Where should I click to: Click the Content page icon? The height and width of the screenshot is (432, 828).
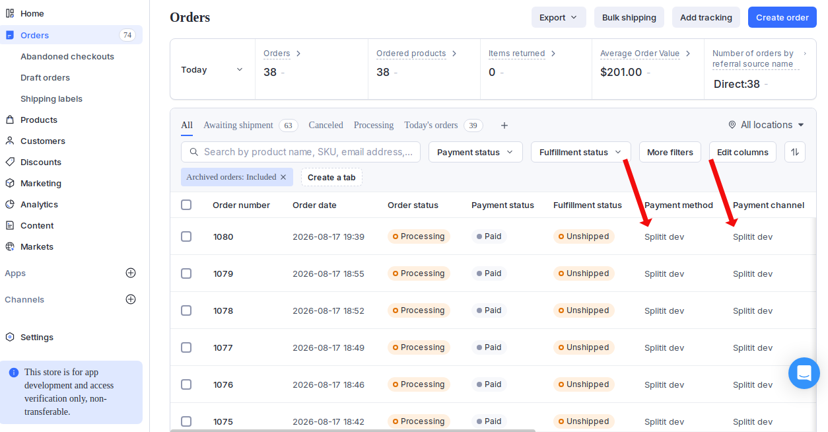coord(10,225)
